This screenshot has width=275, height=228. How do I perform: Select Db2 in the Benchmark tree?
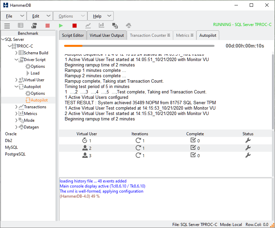(x=8, y=141)
